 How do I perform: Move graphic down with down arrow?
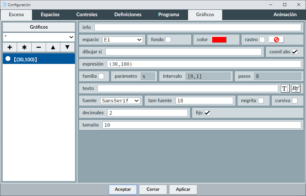(67, 47)
